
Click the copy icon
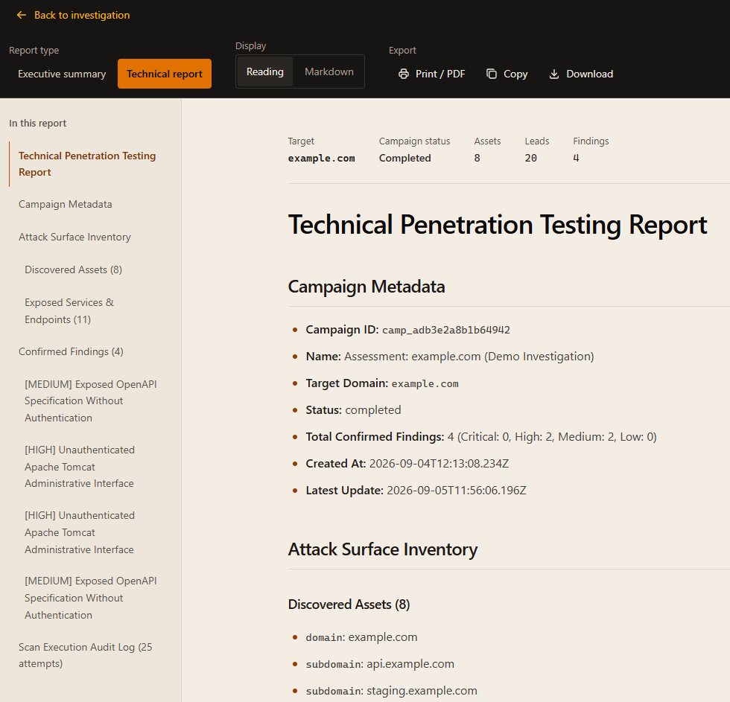[491, 74]
